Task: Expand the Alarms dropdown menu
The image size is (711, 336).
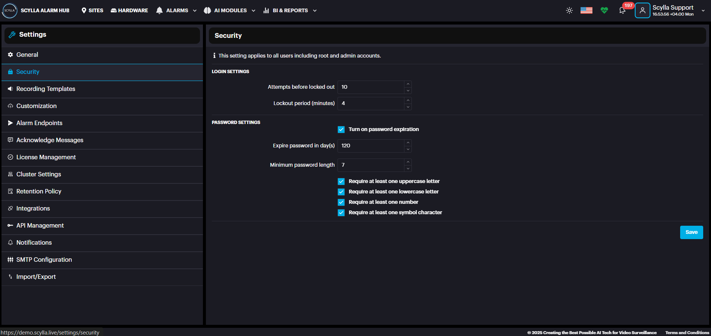Action: point(177,10)
